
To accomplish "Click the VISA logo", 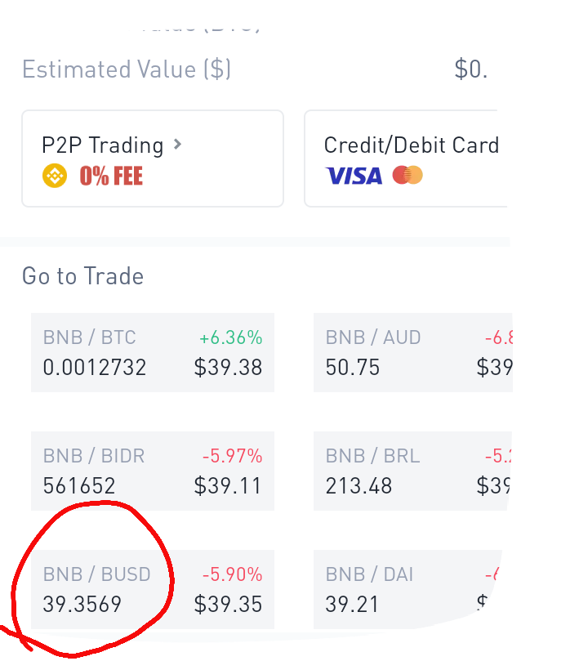I will click(x=354, y=176).
